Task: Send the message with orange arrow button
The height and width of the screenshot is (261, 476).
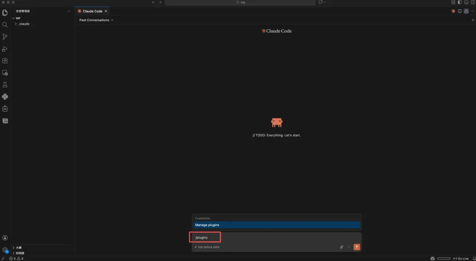Action: pos(357,247)
